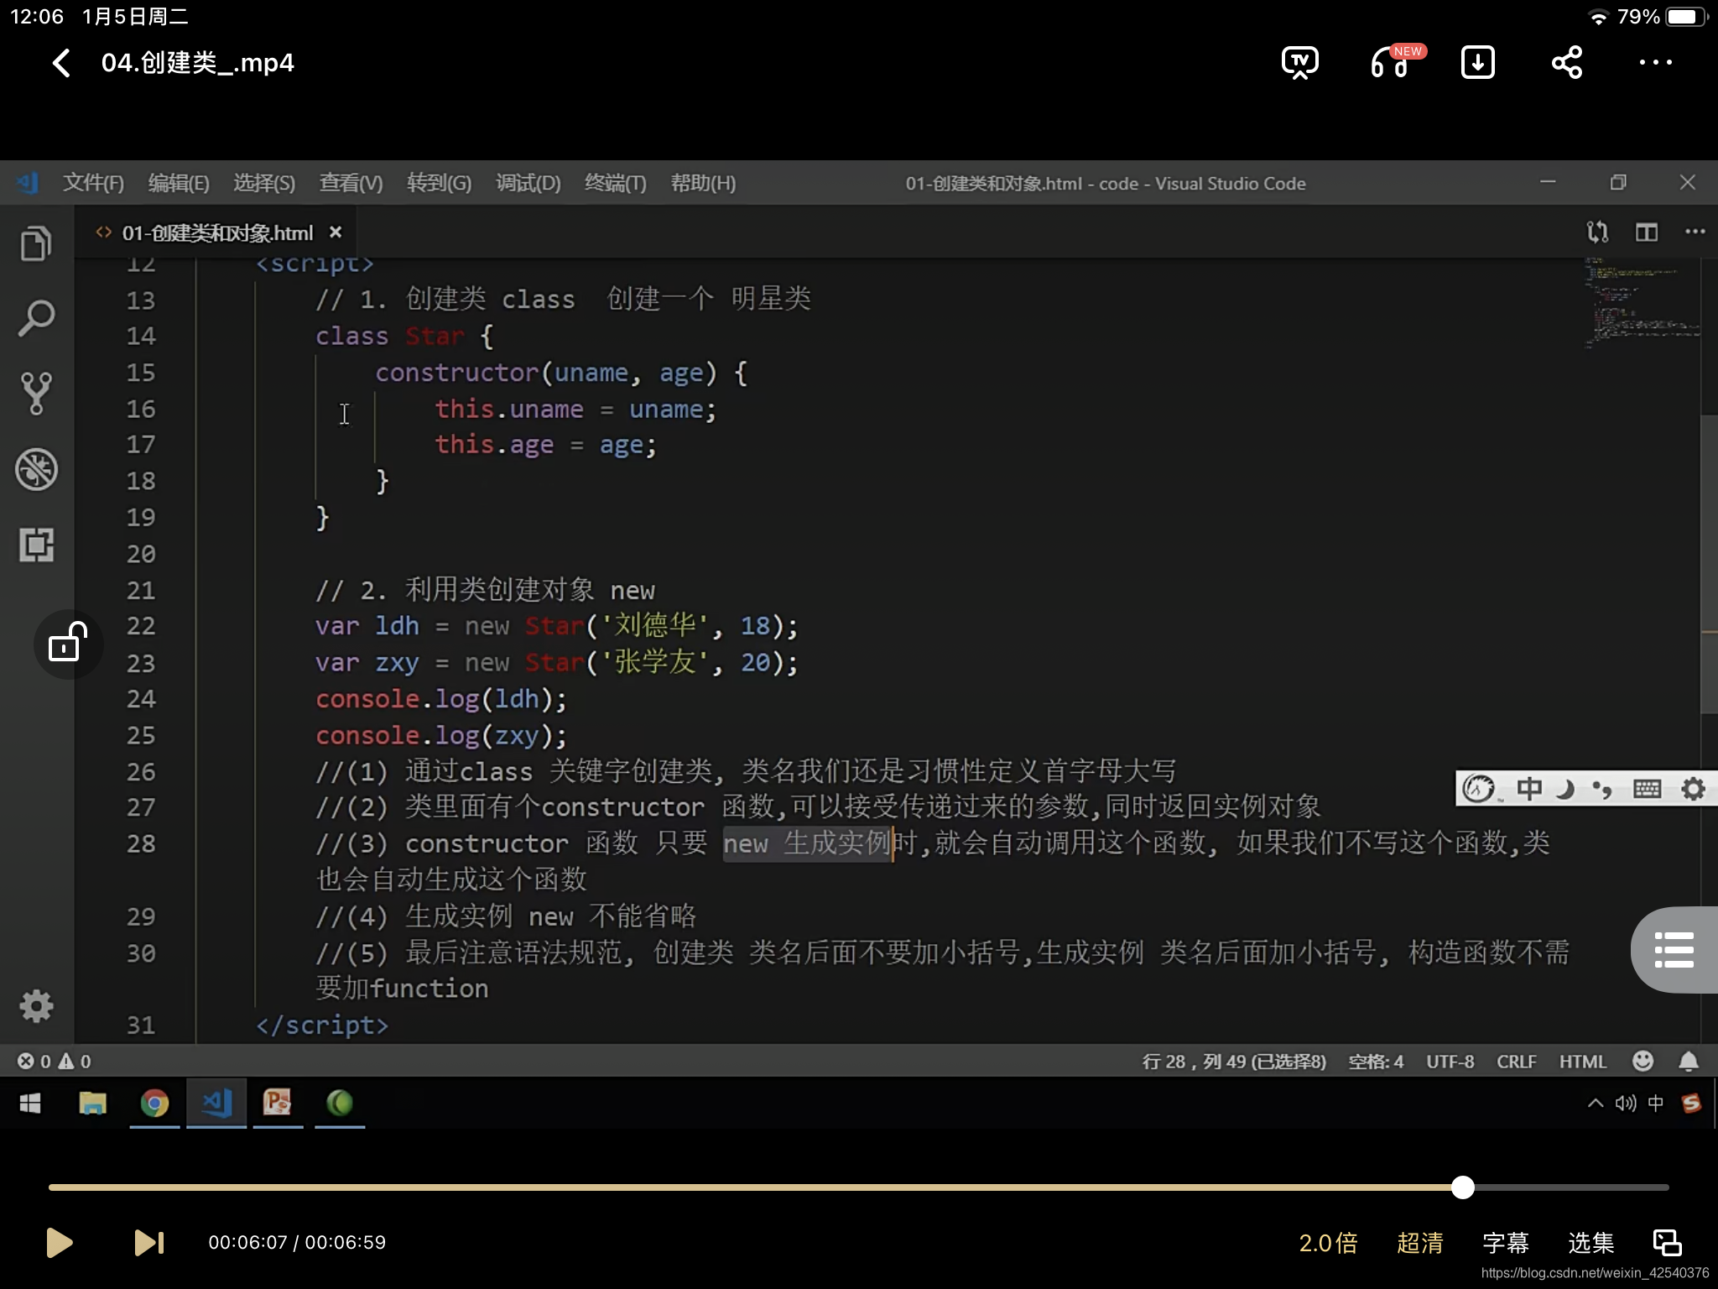Image resolution: width=1718 pixels, height=1289 pixels.
Task: Open VS Code Manage gear
Action: click(x=36, y=1005)
